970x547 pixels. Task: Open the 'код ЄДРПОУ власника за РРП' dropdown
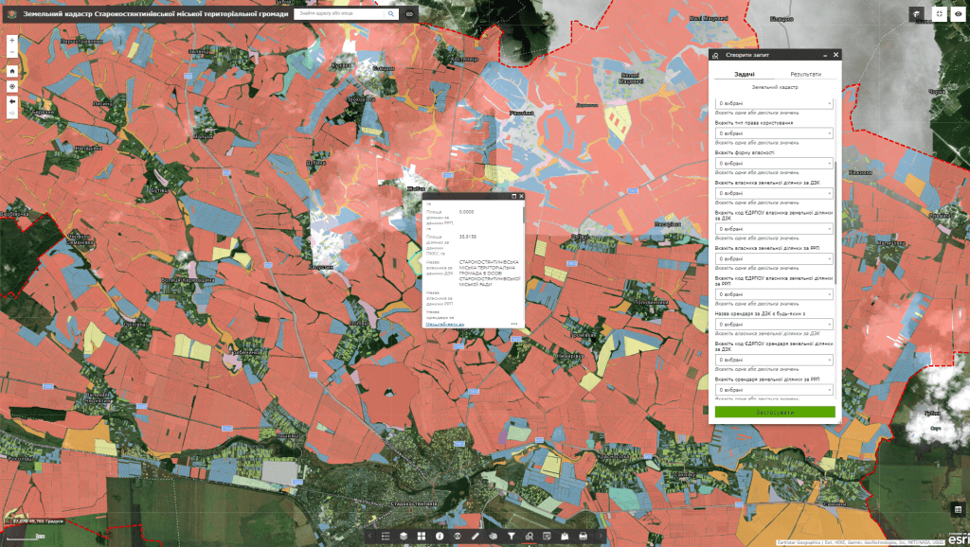point(774,294)
